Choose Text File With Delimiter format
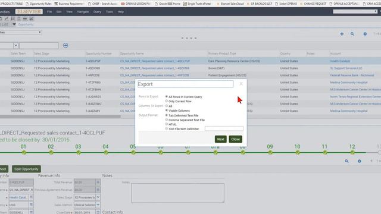Image resolution: width=381 pixels, height=214 pixels. coord(167,128)
